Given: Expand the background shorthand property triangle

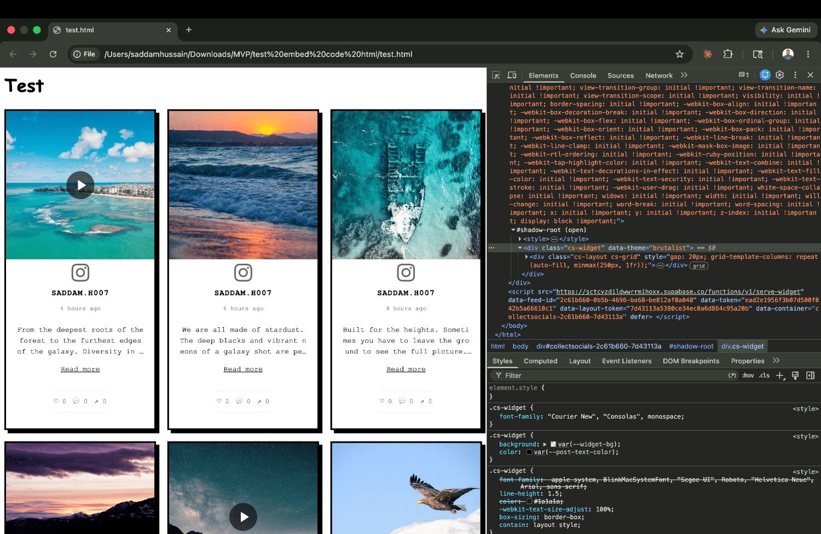Looking at the screenshot, I should click(545, 444).
